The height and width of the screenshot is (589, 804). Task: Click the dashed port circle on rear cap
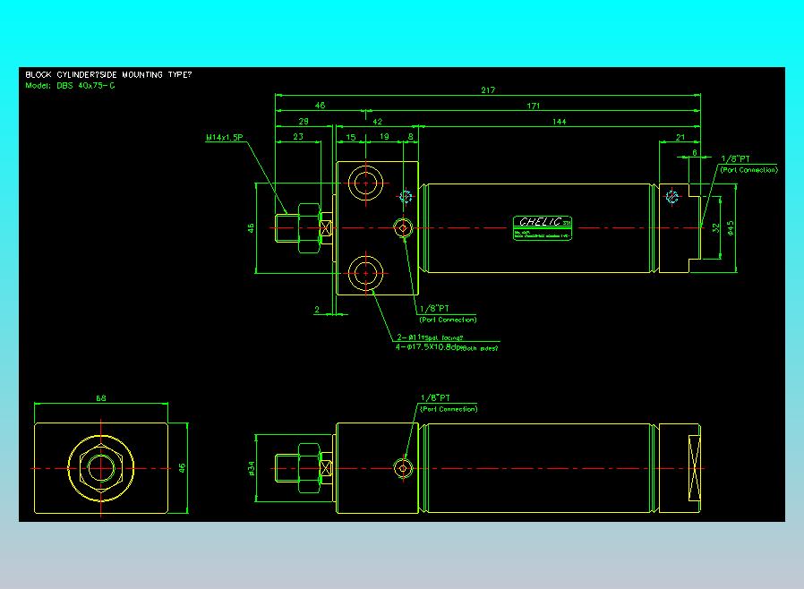pyautogui.click(x=672, y=196)
